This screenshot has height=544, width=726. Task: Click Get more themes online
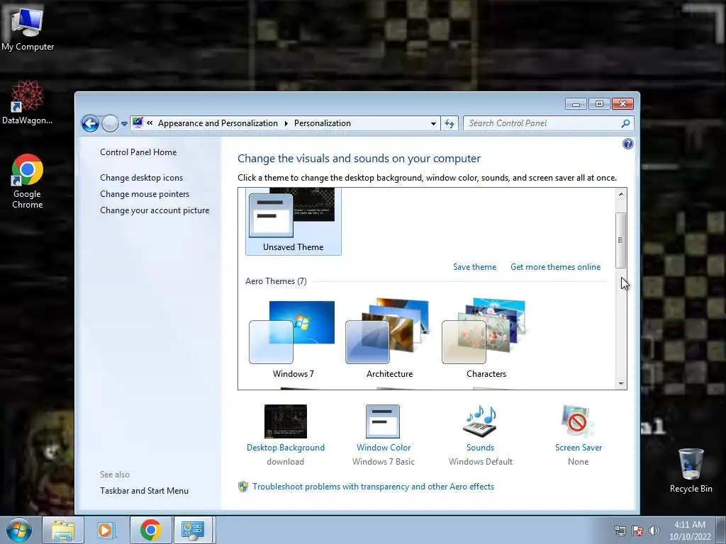tap(555, 267)
